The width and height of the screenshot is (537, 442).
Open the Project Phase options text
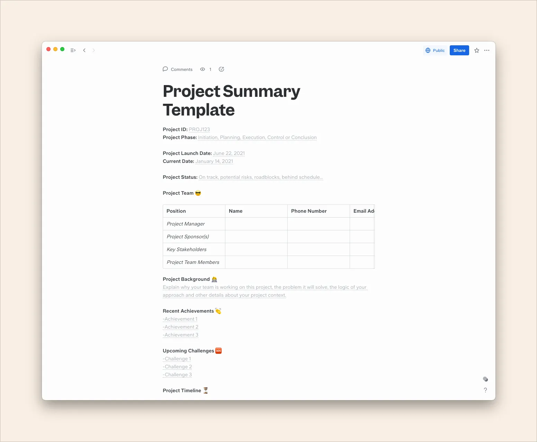pos(257,137)
